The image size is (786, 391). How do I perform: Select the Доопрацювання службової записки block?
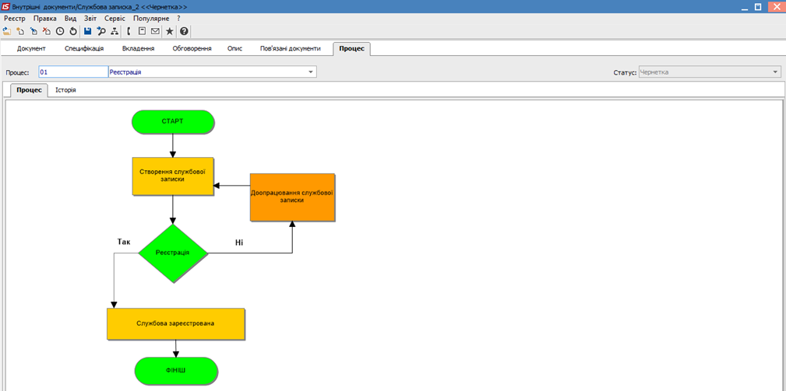(x=292, y=197)
